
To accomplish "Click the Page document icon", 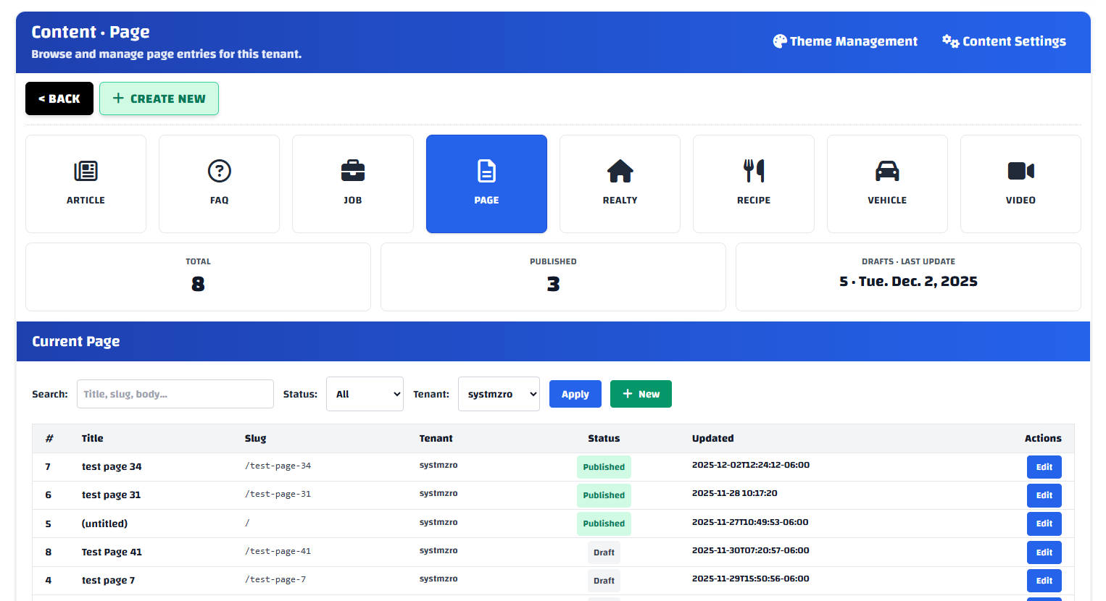I will 486,172.
